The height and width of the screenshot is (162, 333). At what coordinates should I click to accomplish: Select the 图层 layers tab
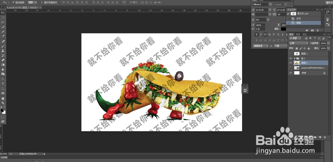291,34
